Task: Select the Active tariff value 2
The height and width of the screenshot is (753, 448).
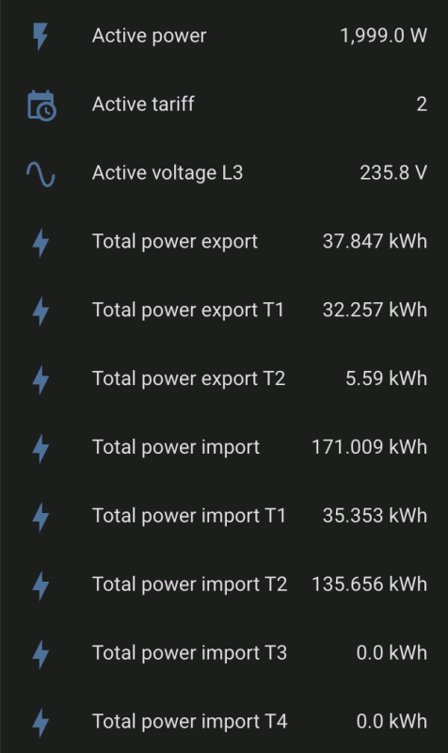Action: pyautogui.click(x=422, y=104)
